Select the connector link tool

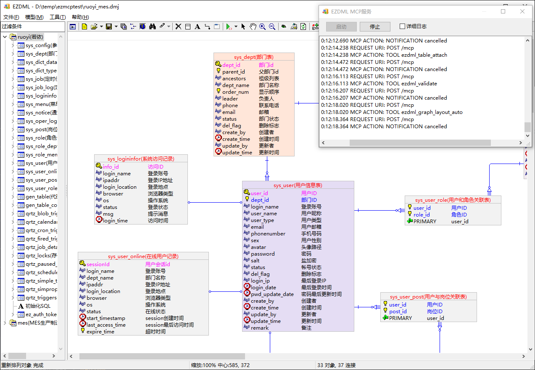point(207,26)
